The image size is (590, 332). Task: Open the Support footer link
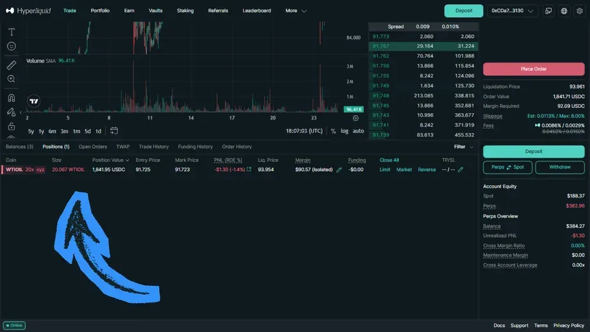click(x=519, y=326)
